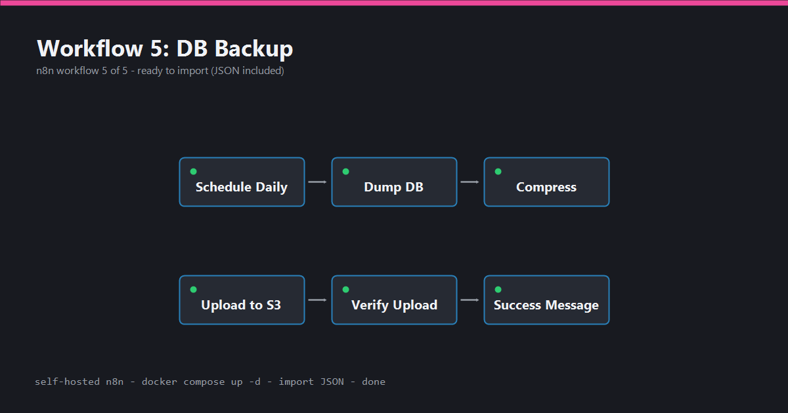Click arrow between Dump DB and Compress
788x413 pixels.
470,182
